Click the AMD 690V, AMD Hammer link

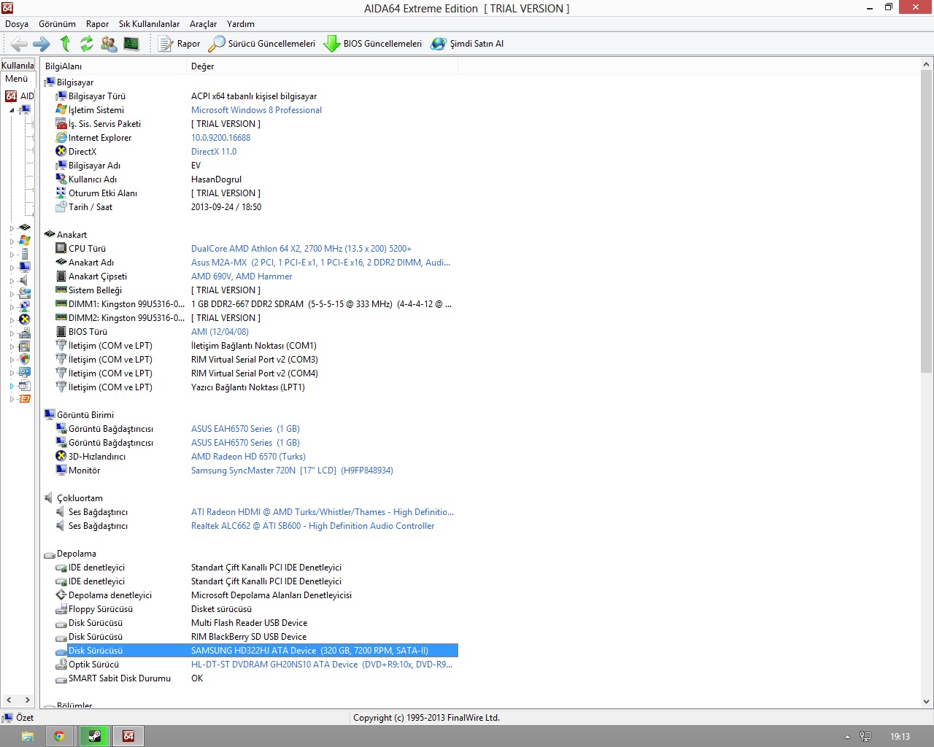pyautogui.click(x=242, y=276)
